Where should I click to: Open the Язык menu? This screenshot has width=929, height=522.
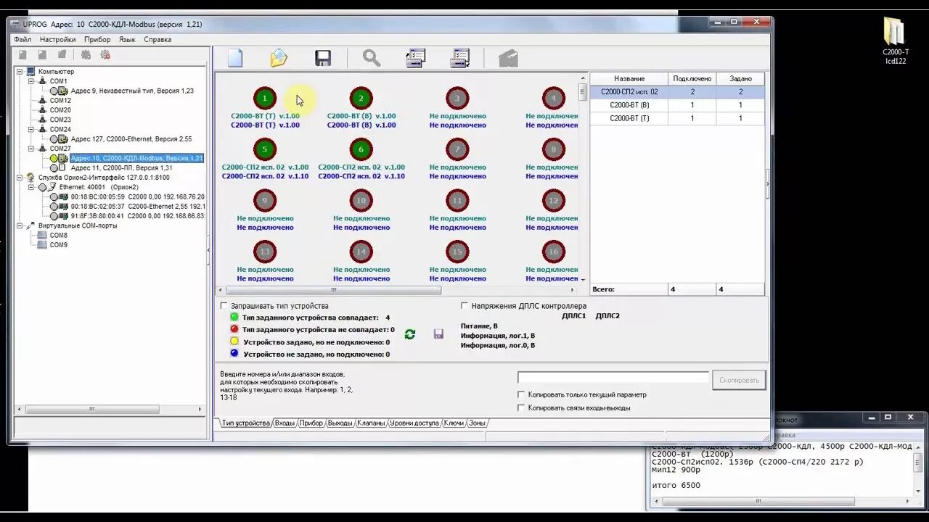(x=127, y=39)
